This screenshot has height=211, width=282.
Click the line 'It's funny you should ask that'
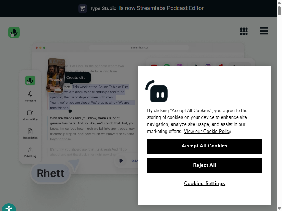(88, 149)
